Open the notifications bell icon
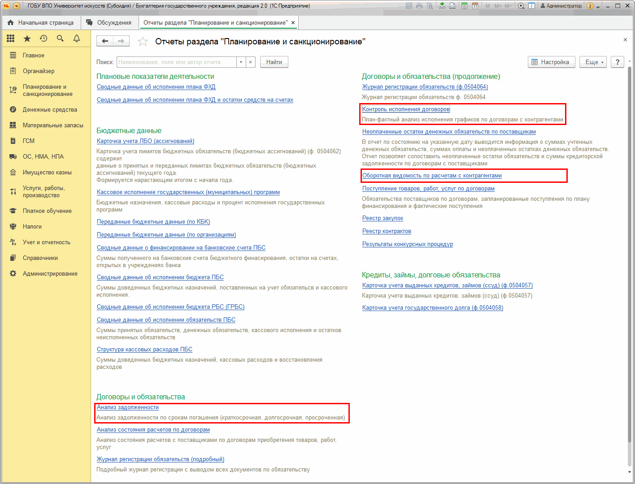This screenshot has width=635, height=484. (77, 39)
